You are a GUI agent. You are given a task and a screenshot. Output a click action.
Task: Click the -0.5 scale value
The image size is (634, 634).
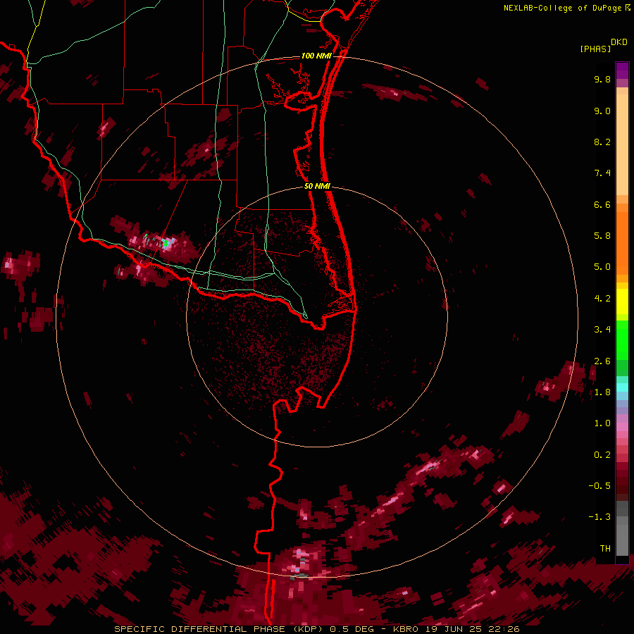click(599, 486)
